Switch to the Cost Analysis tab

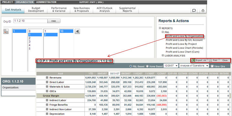click(x=13, y=10)
